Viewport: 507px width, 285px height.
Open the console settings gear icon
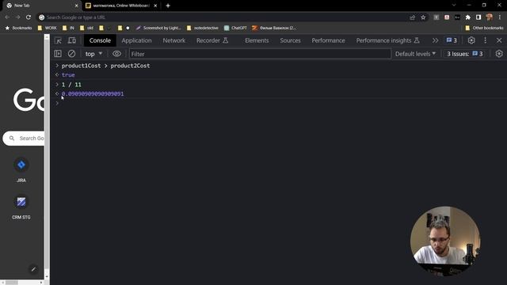(499, 54)
